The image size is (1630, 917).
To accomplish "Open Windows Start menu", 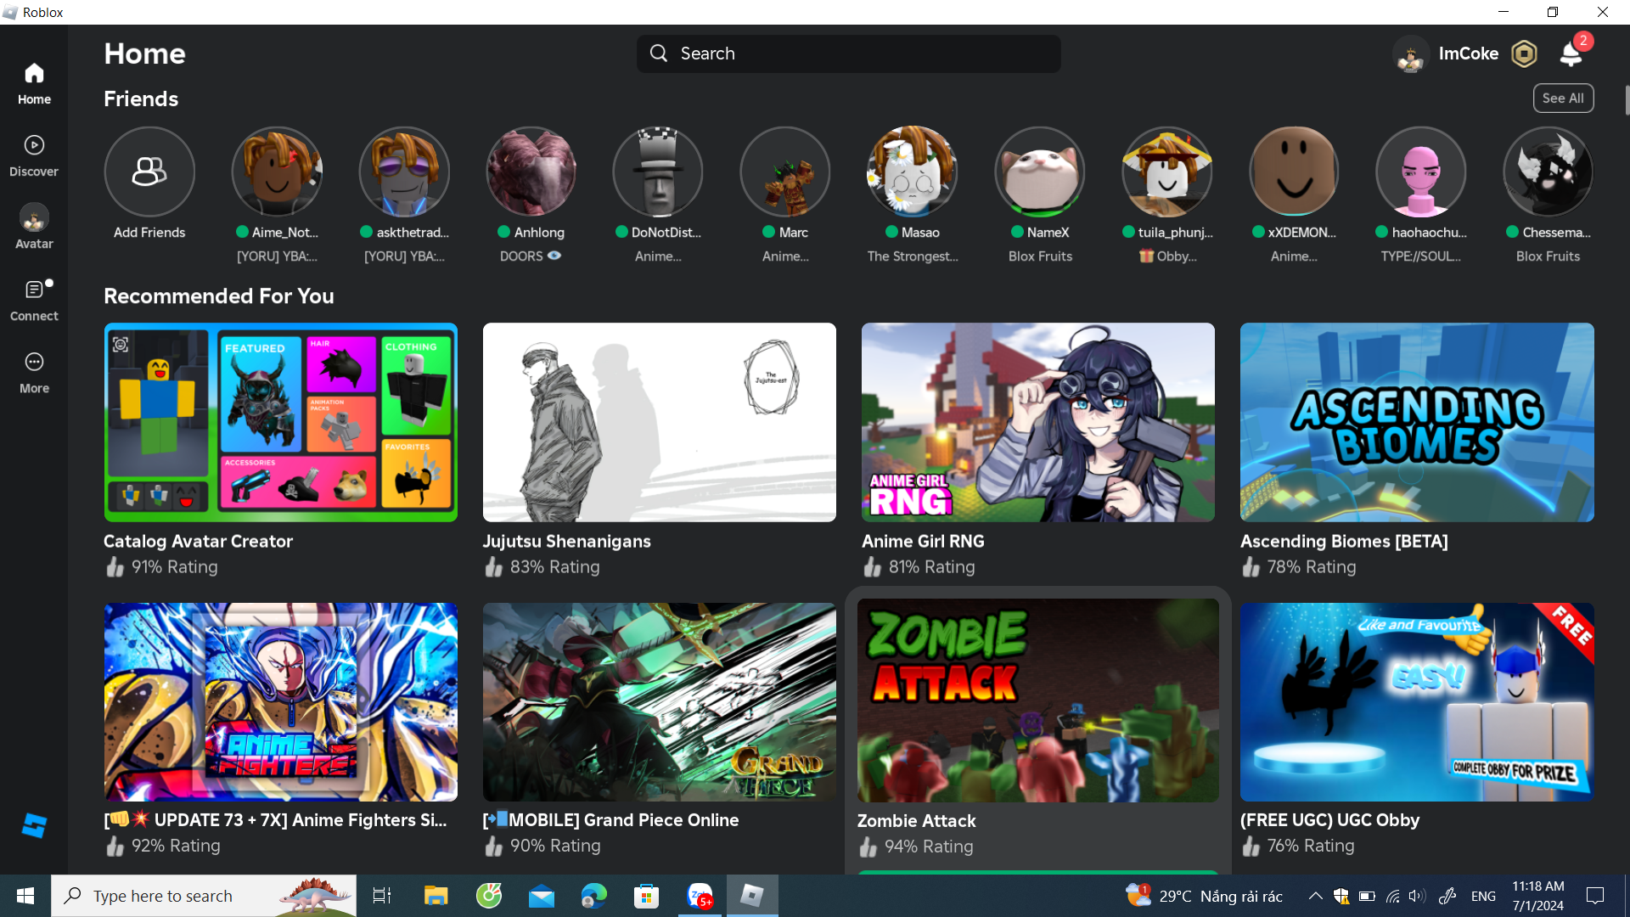I will tap(25, 896).
